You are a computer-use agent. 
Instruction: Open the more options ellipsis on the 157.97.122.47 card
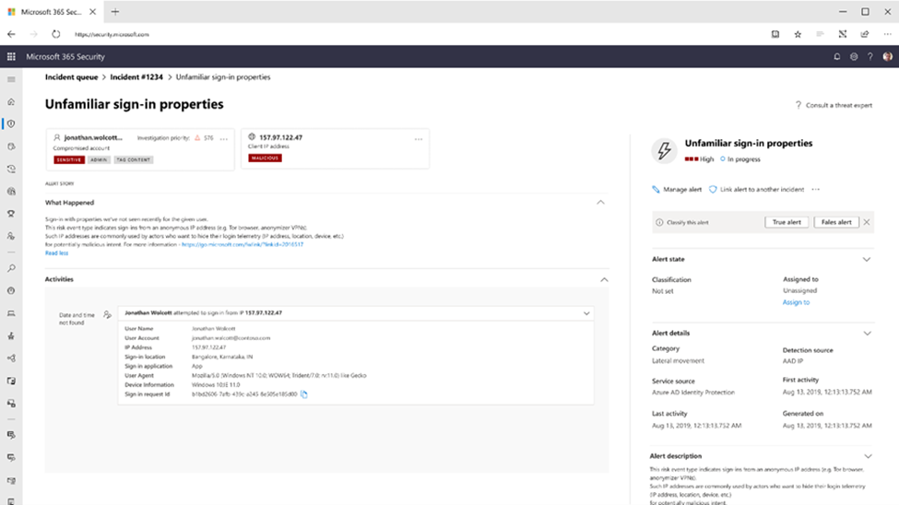click(419, 139)
